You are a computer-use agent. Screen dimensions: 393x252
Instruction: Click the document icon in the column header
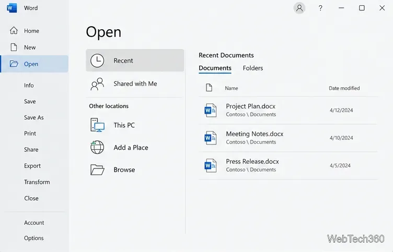(x=209, y=88)
